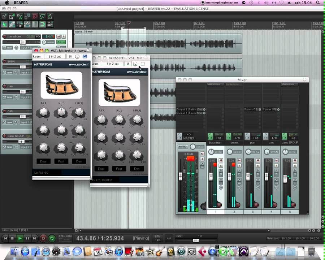This screenshot has width=325, height=260.
Task: Open 2 in 2 out menu, bypassed window
Action: coord(113,64)
